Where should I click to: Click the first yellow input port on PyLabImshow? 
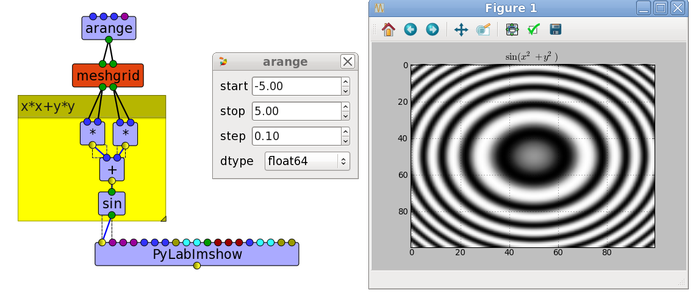tap(102, 242)
